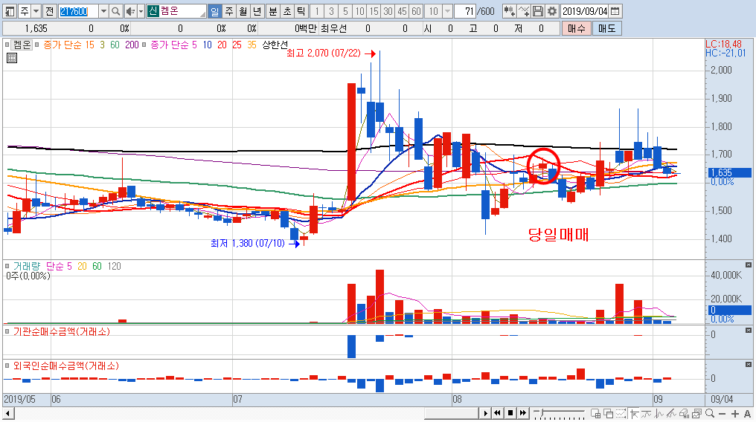Open the calendar date picker icon
Screen dimensions: 756x422
tap(615, 11)
